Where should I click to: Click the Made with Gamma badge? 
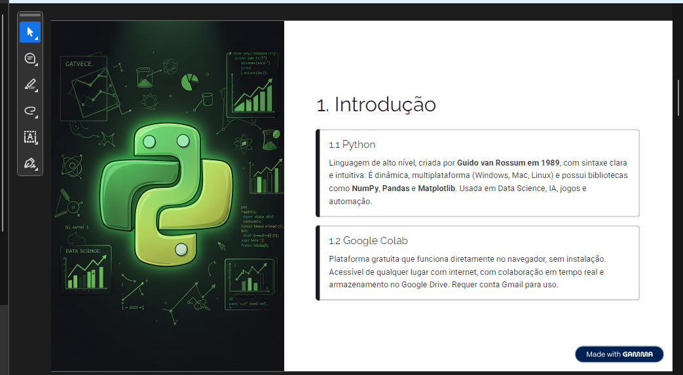coord(619,354)
